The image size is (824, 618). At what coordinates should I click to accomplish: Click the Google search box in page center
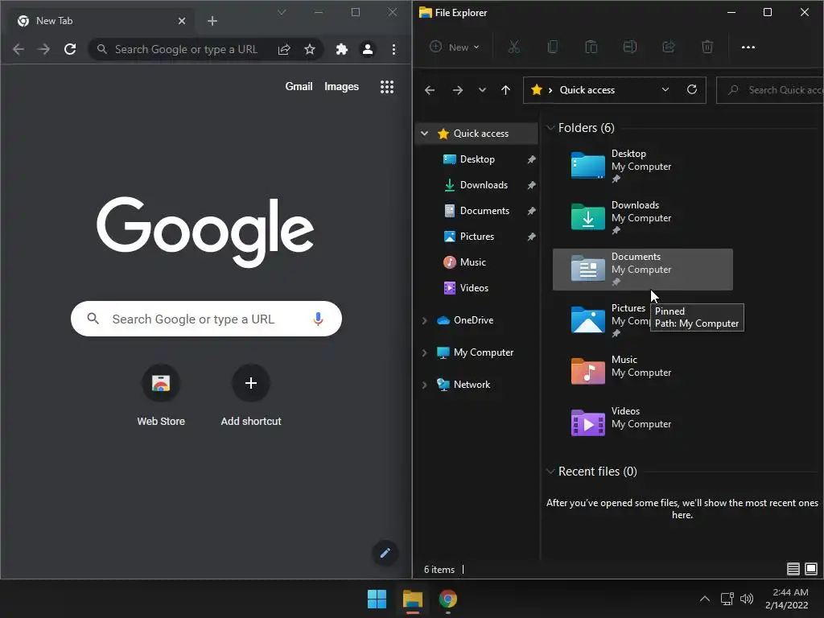pyautogui.click(x=206, y=319)
